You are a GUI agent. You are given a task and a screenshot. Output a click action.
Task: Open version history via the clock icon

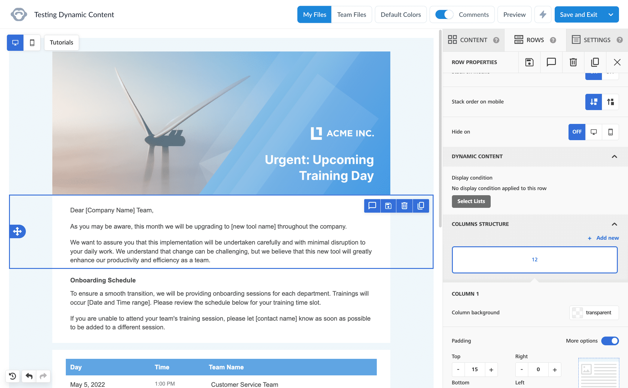13,376
